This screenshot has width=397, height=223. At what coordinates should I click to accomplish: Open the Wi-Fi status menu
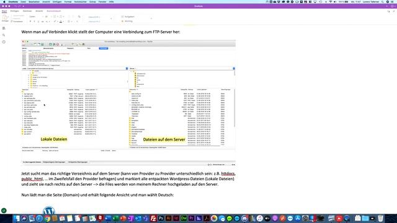tap(331, 2)
